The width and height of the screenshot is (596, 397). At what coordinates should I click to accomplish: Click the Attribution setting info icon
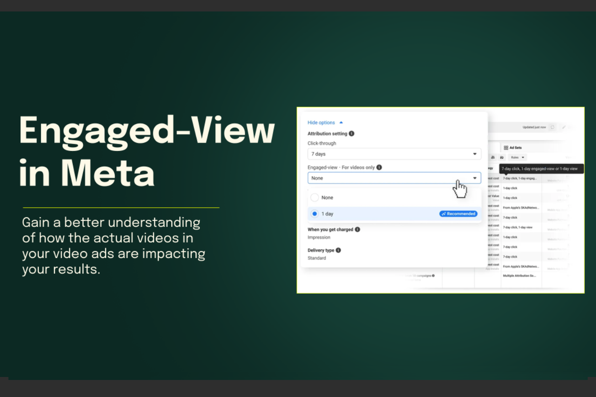(351, 133)
